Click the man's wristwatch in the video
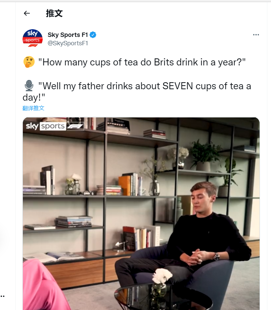This screenshot has width=271, height=310. click(x=217, y=256)
